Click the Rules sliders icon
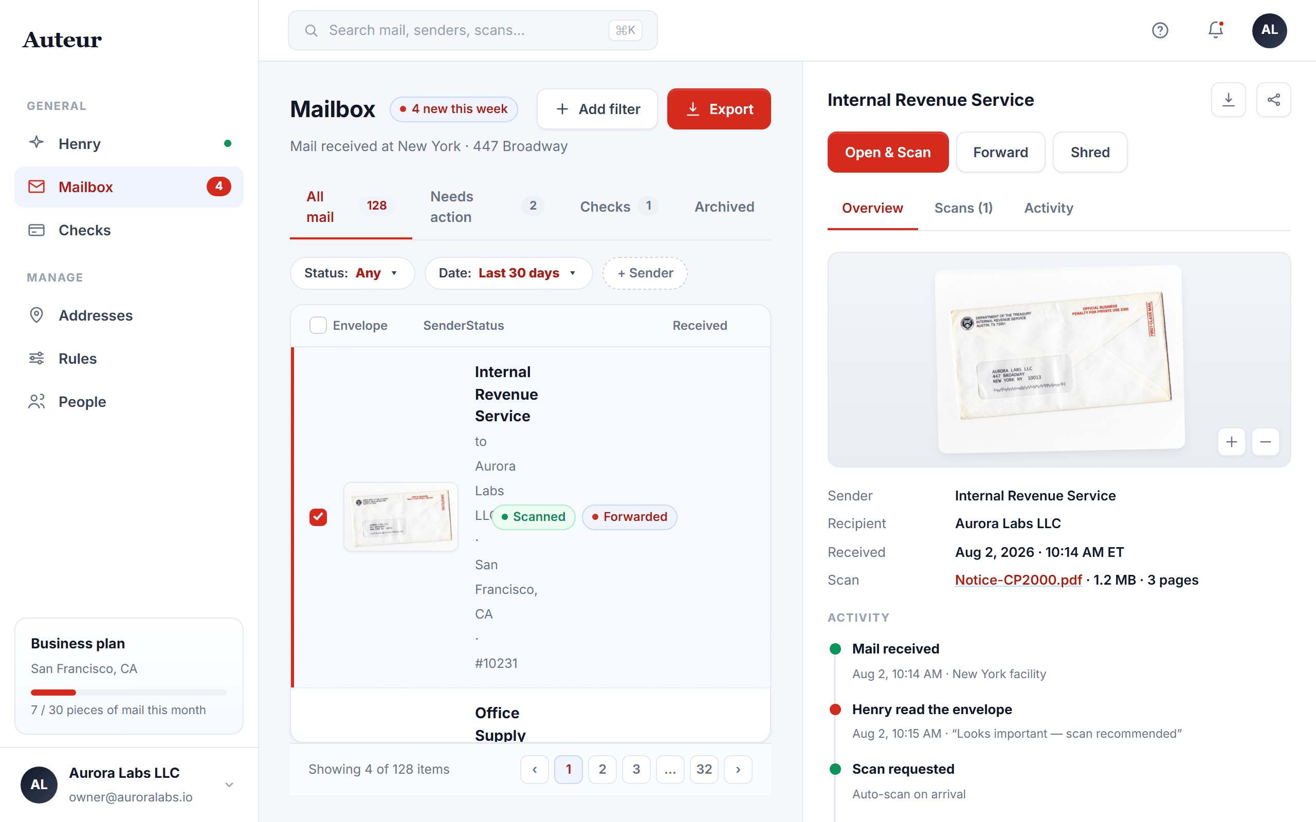The image size is (1316, 822). 36,358
